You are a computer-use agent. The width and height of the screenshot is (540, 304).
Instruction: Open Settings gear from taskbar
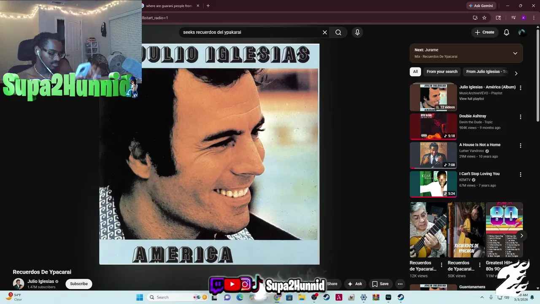pos(364,297)
